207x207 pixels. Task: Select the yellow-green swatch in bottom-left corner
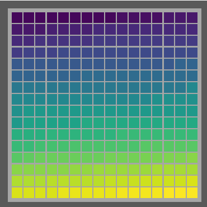[17, 192]
